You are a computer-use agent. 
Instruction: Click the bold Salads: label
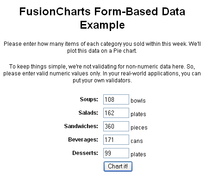tap(88, 113)
